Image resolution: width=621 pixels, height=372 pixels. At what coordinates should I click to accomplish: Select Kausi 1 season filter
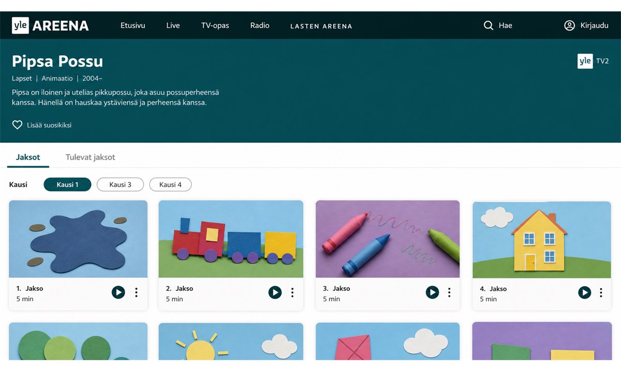click(x=67, y=184)
